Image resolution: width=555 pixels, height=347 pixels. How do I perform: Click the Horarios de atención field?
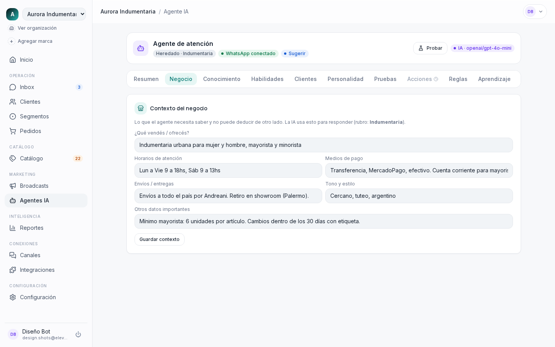coord(228,170)
